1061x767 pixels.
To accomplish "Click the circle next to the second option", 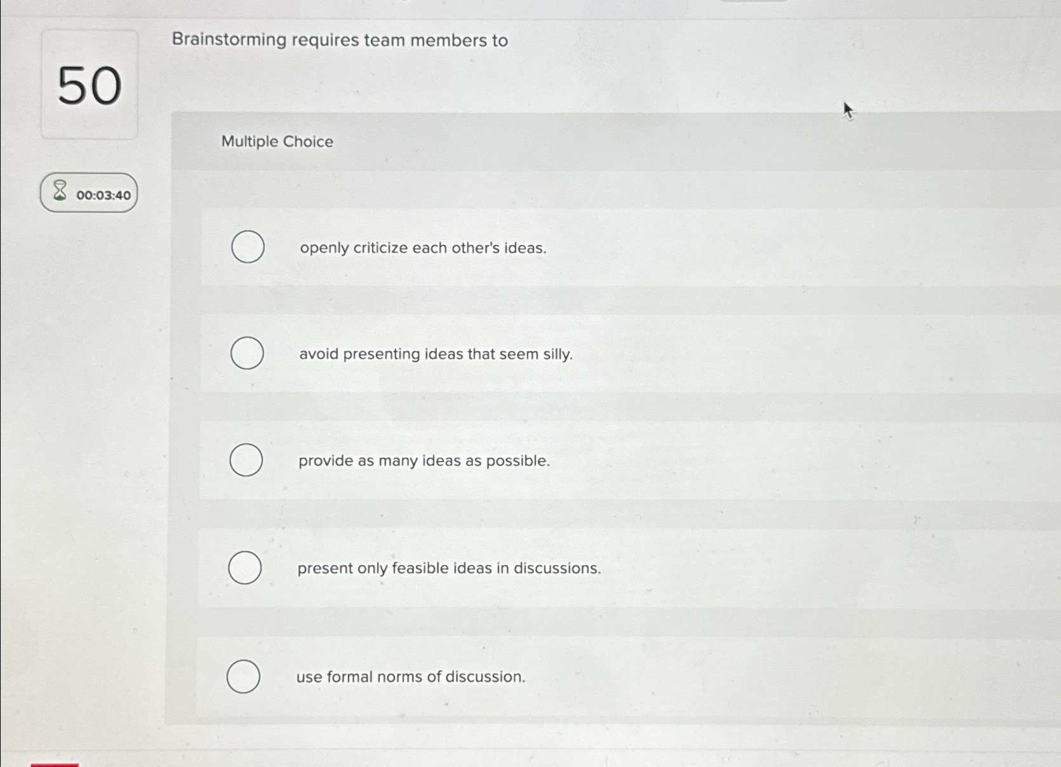I will pos(246,354).
